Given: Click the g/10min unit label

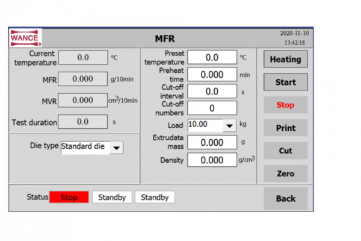Looking at the screenshot, I should point(122,80).
